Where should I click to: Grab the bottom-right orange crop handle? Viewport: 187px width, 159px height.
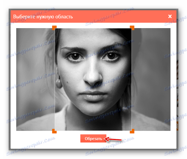pos(132,131)
